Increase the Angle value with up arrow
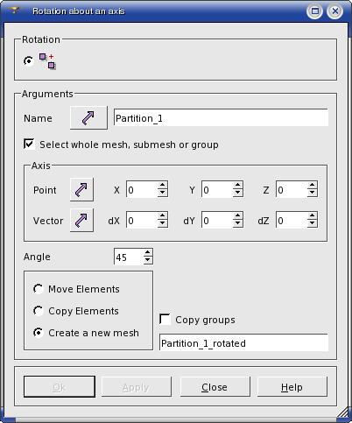352x423 pixels. click(148, 252)
